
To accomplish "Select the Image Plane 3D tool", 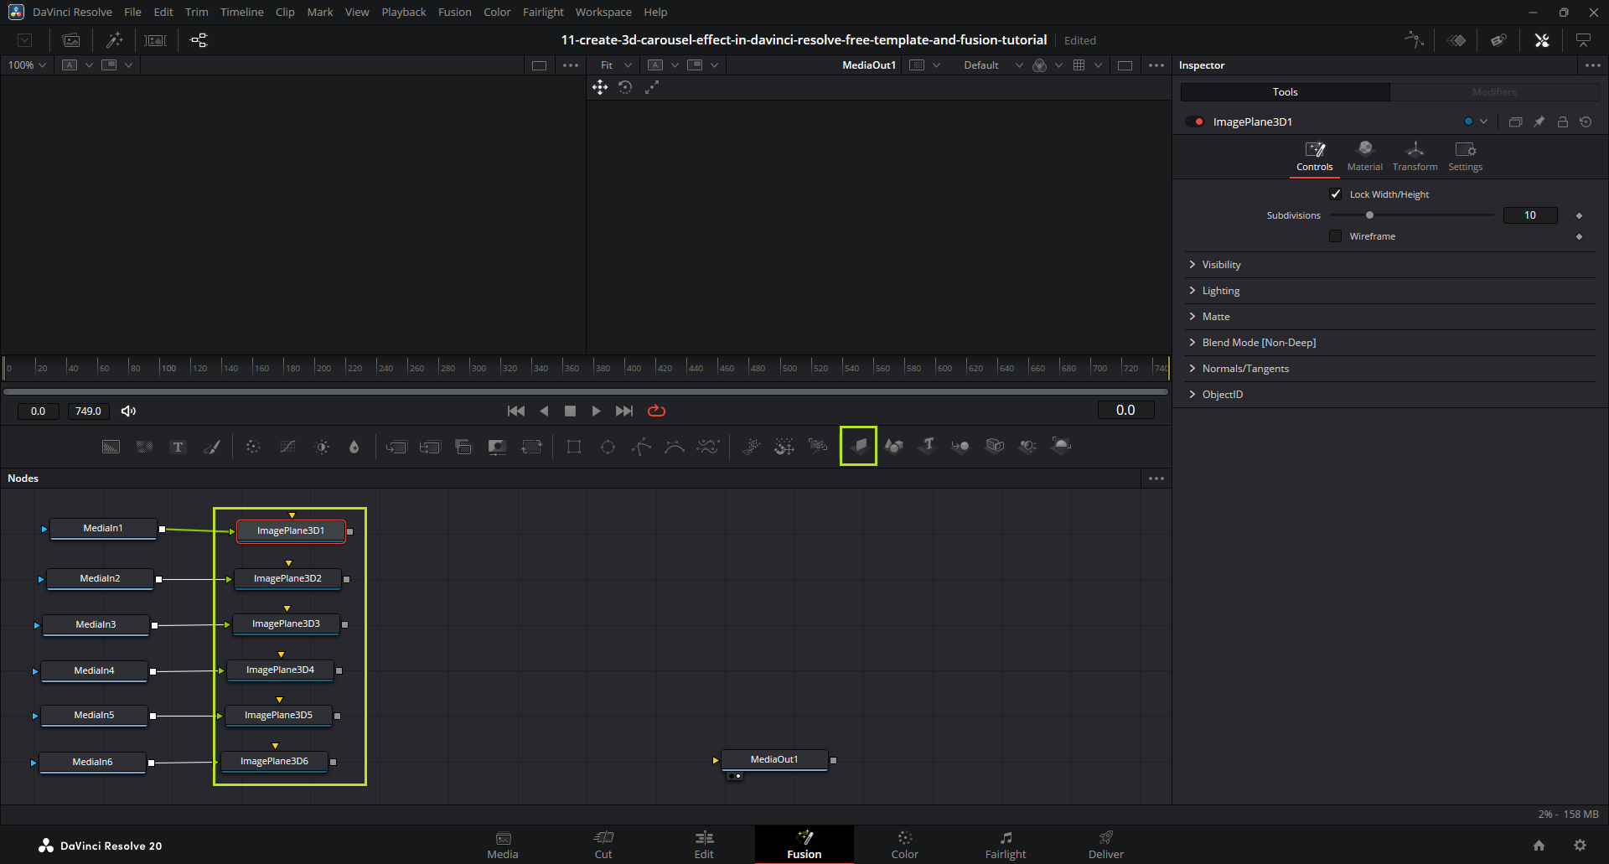I will click(858, 446).
